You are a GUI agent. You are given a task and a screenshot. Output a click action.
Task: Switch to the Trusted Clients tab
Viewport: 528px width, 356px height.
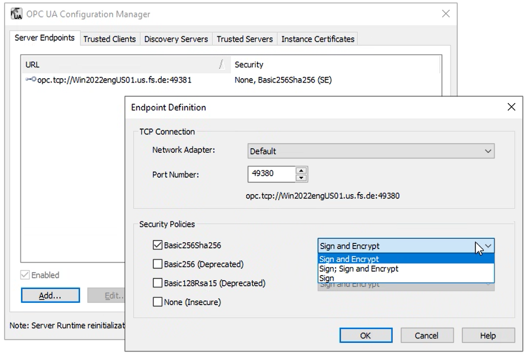pyautogui.click(x=109, y=39)
